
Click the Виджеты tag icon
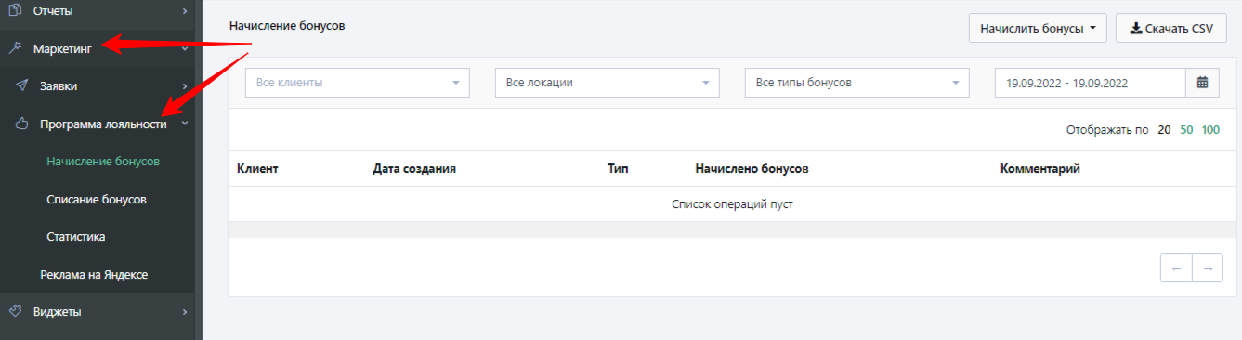[15, 311]
